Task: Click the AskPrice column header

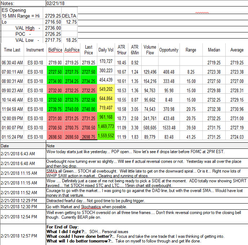Action: coord(72,50)
